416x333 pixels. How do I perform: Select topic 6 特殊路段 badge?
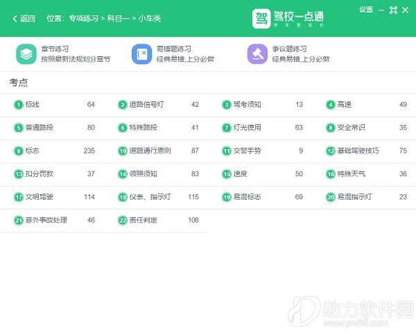pos(123,128)
